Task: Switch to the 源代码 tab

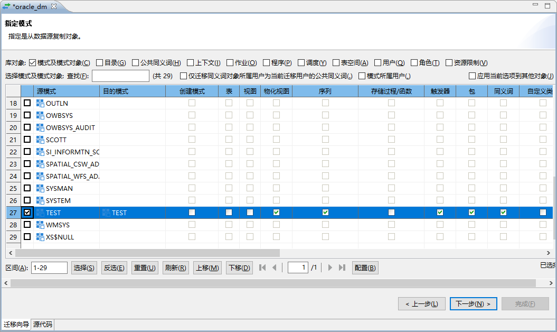Action: tap(42, 325)
